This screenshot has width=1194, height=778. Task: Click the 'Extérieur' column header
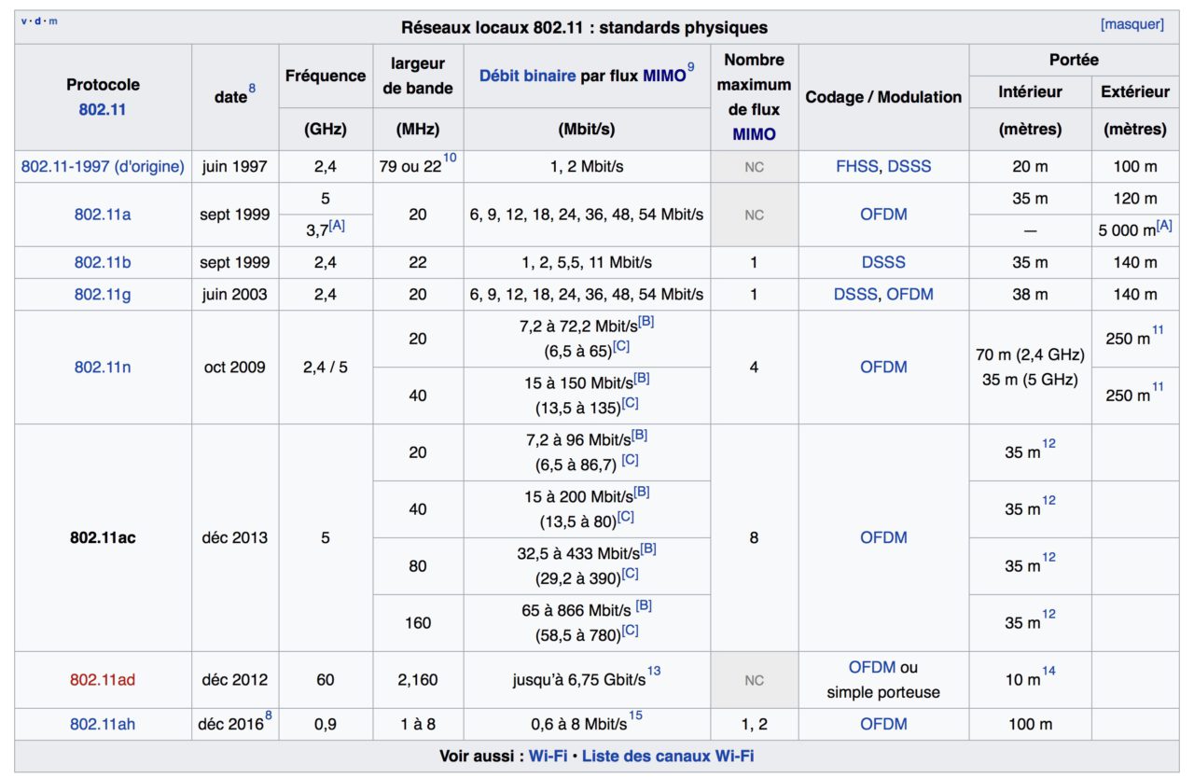coord(1134,91)
